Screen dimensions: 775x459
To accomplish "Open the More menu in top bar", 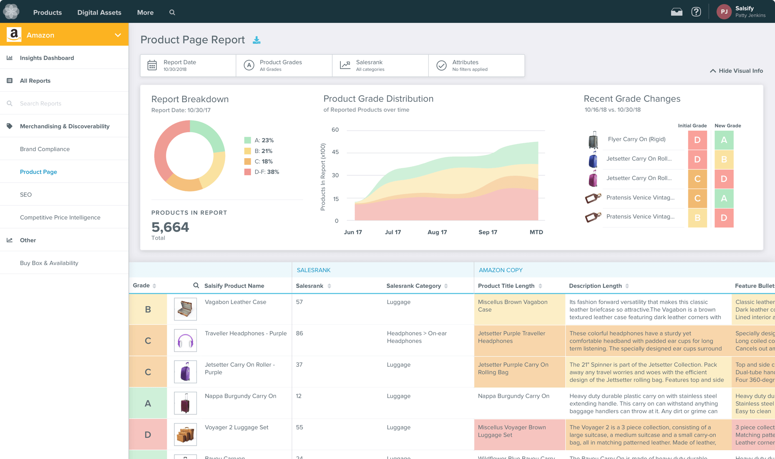I will pyautogui.click(x=145, y=13).
